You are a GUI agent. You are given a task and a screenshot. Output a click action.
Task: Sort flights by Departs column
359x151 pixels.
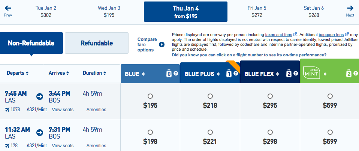[18, 73]
